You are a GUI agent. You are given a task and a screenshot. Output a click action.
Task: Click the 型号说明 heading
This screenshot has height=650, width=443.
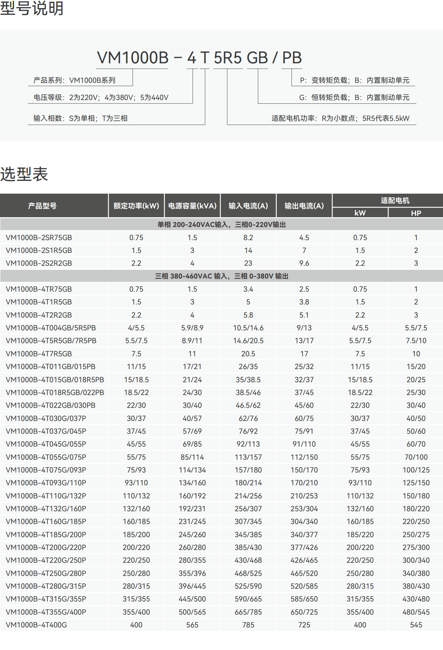click(x=32, y=8)
